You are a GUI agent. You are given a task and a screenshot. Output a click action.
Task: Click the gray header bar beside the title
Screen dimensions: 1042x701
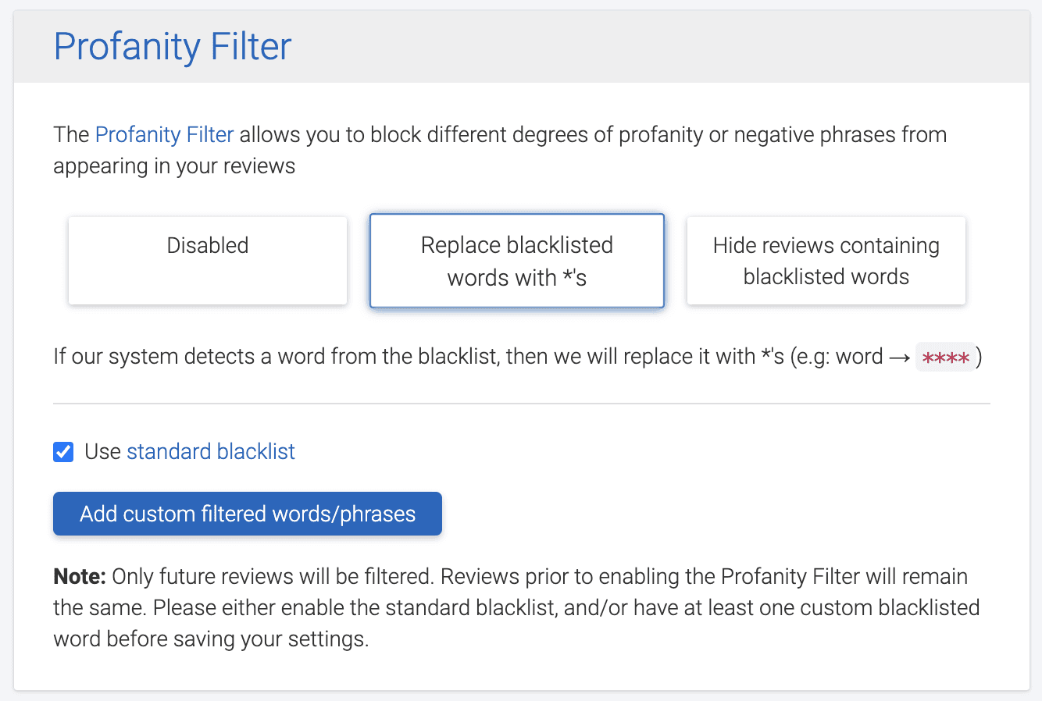pos(664,47)
